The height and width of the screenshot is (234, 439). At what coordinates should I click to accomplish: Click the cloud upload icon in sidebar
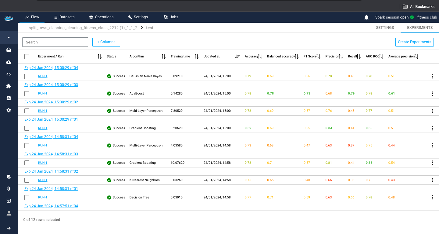pyautogui.click(x=9, y=62)
